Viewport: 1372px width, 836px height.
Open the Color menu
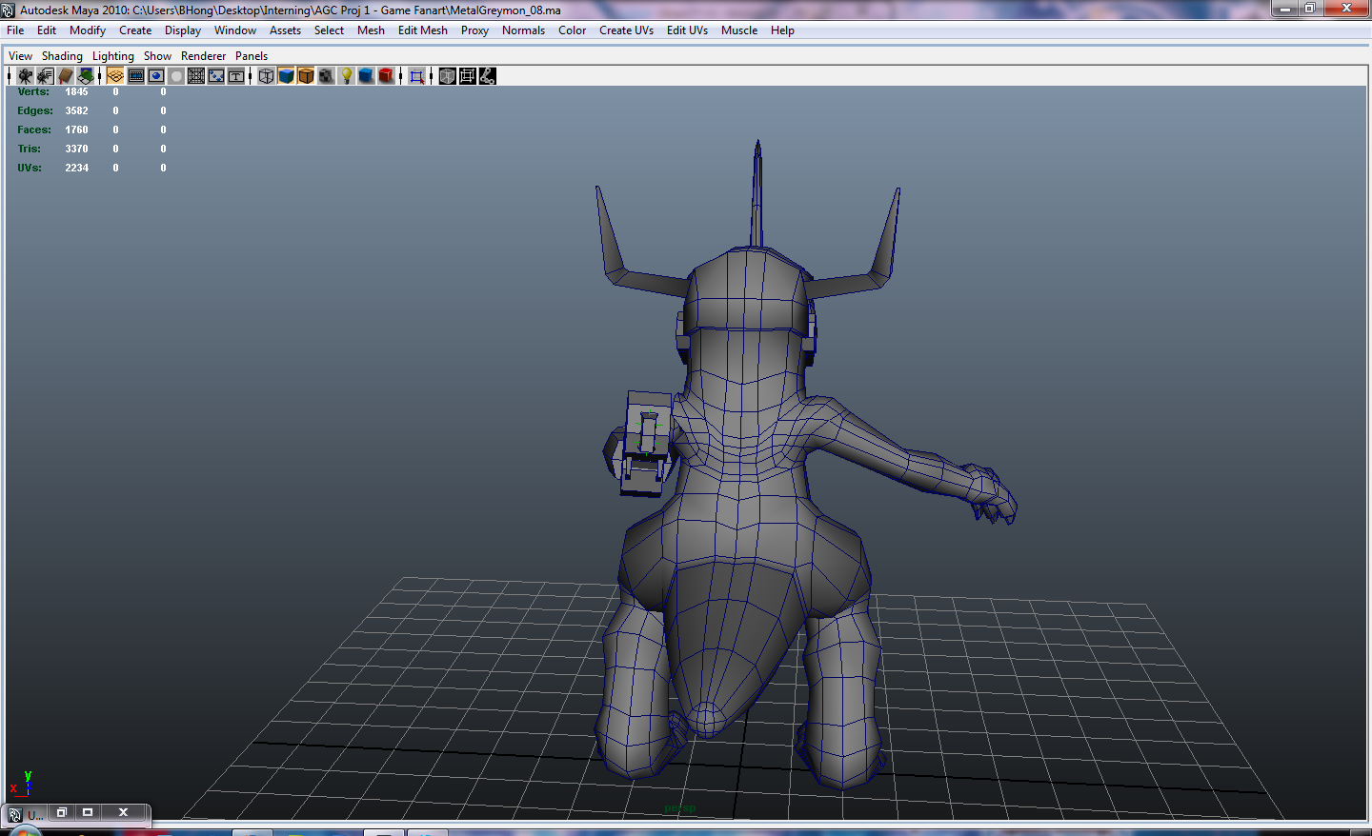tap(572, 30)
